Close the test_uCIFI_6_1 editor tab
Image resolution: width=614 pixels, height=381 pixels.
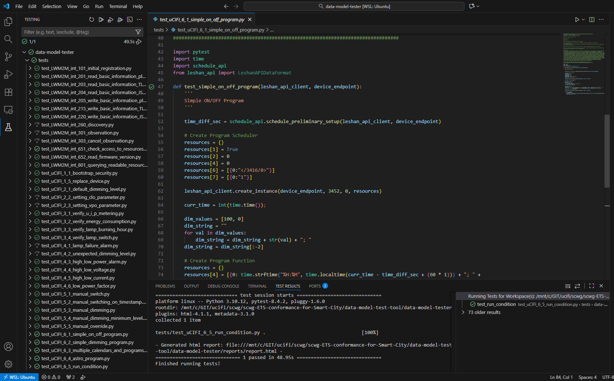(x=250, y=19)
